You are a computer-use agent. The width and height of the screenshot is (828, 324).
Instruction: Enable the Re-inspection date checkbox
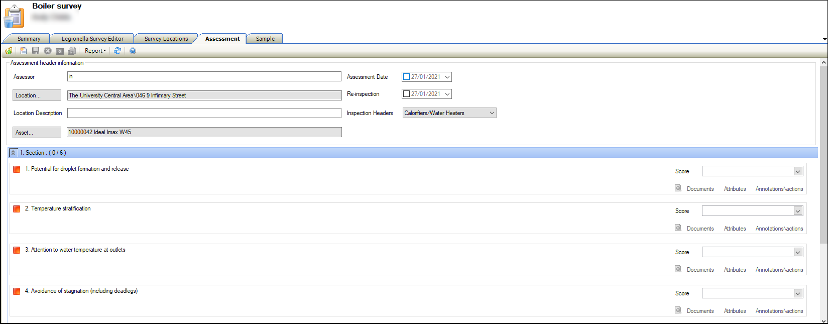click(x=407, y=94)
